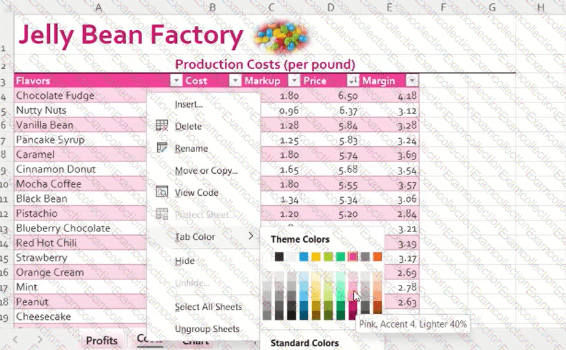The image size is (566, 350).
Task: Click the Delete sheet icon in context menu
Action: (x=162, y=126)
